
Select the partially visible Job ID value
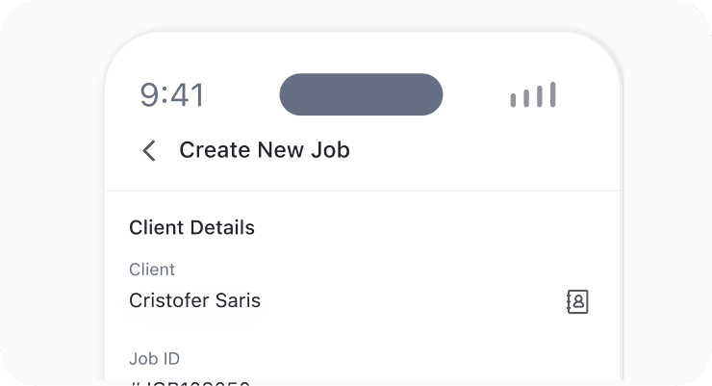[190, 383]
